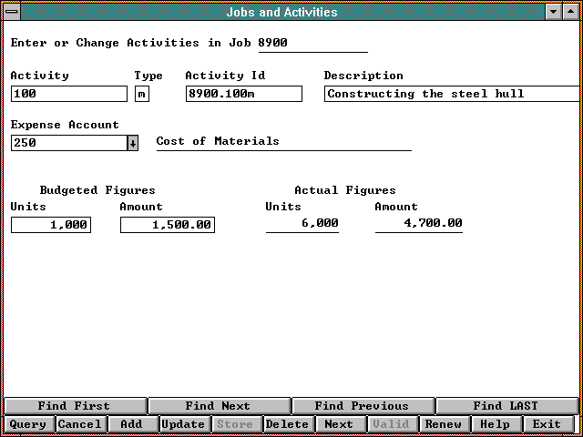Delete the current activity record
This screenshot has width=583, height=437.
coord(287,424)
